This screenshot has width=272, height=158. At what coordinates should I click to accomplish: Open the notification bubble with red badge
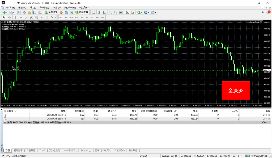tap(268, 12)
